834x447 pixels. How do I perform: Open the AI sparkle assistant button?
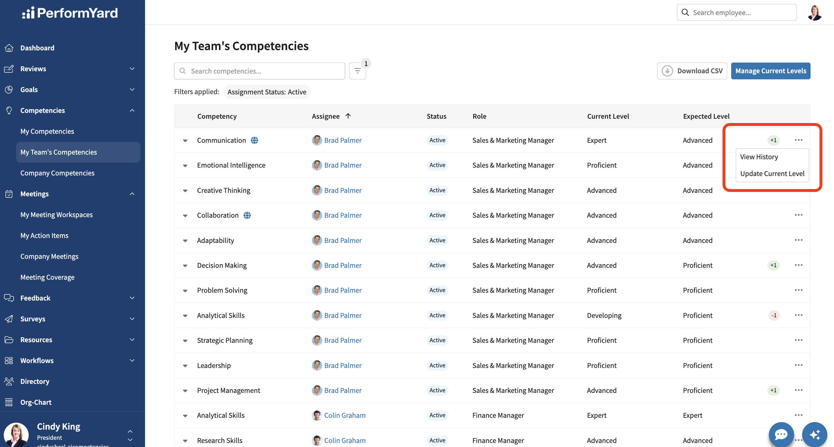[815, 434]
